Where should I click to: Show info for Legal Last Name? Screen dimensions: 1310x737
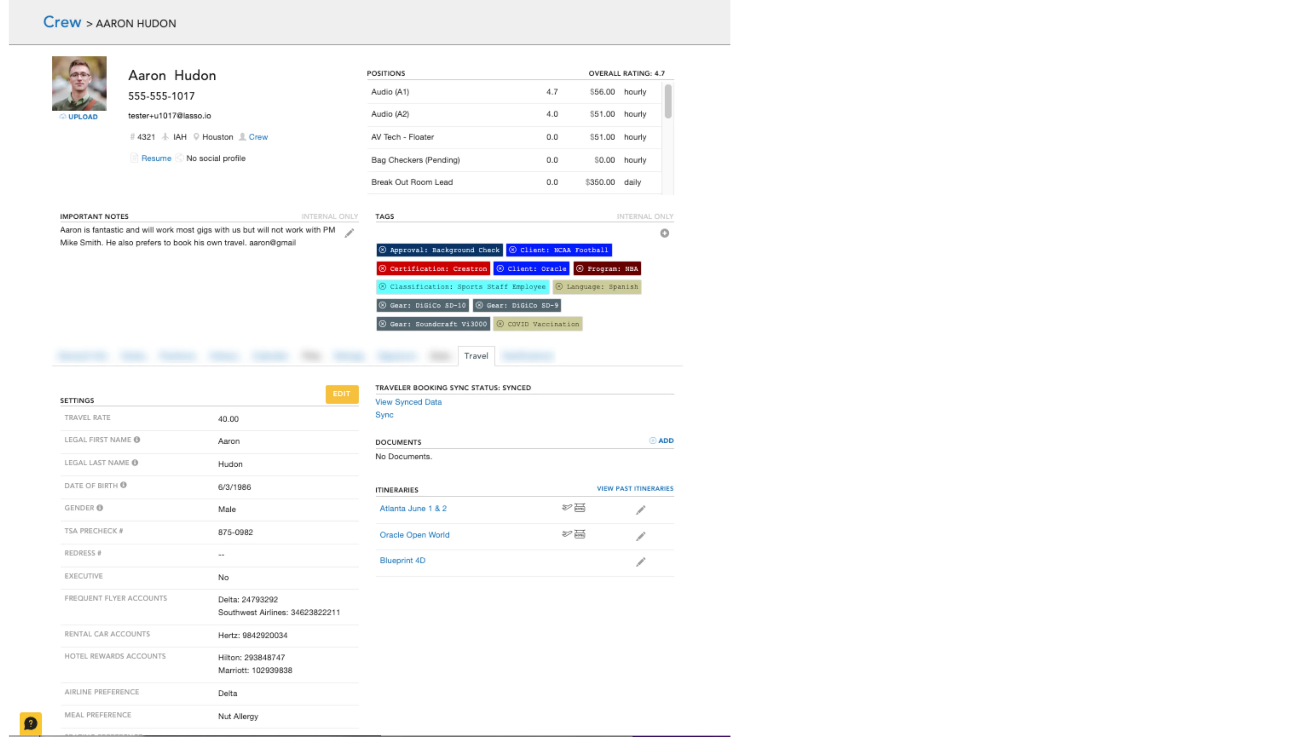(x=135, y=462)
